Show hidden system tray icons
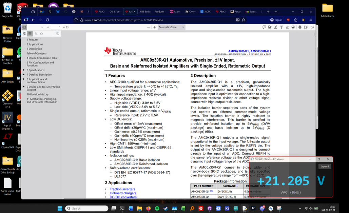 [x=300, y=209]
